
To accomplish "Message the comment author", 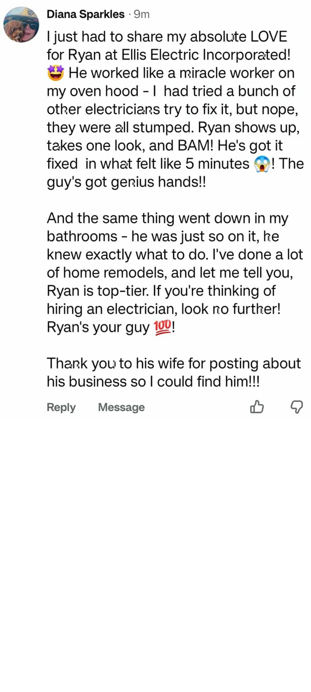I will tap(121, 408).
